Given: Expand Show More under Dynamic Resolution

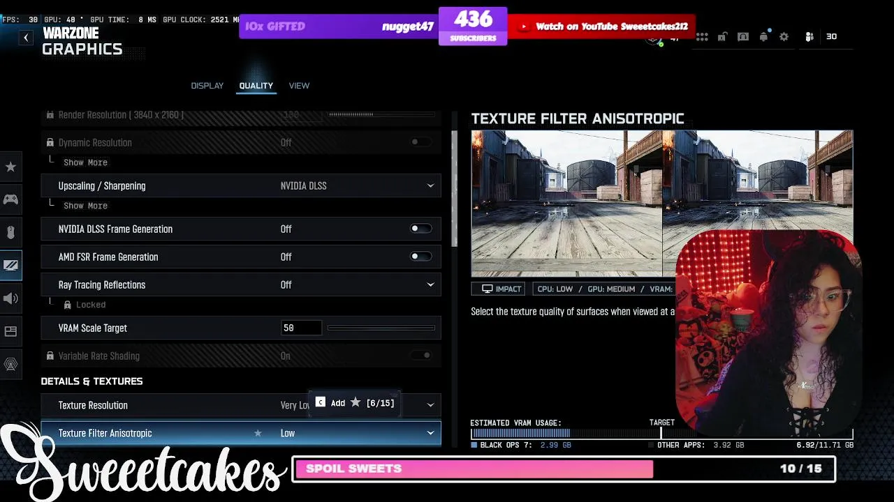Looking at the screenshot, I should pyautogui.click(x=85, y=162).
